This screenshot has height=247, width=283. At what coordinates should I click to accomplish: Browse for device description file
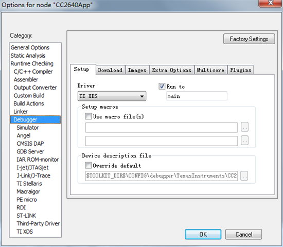[x=244, y=175]
